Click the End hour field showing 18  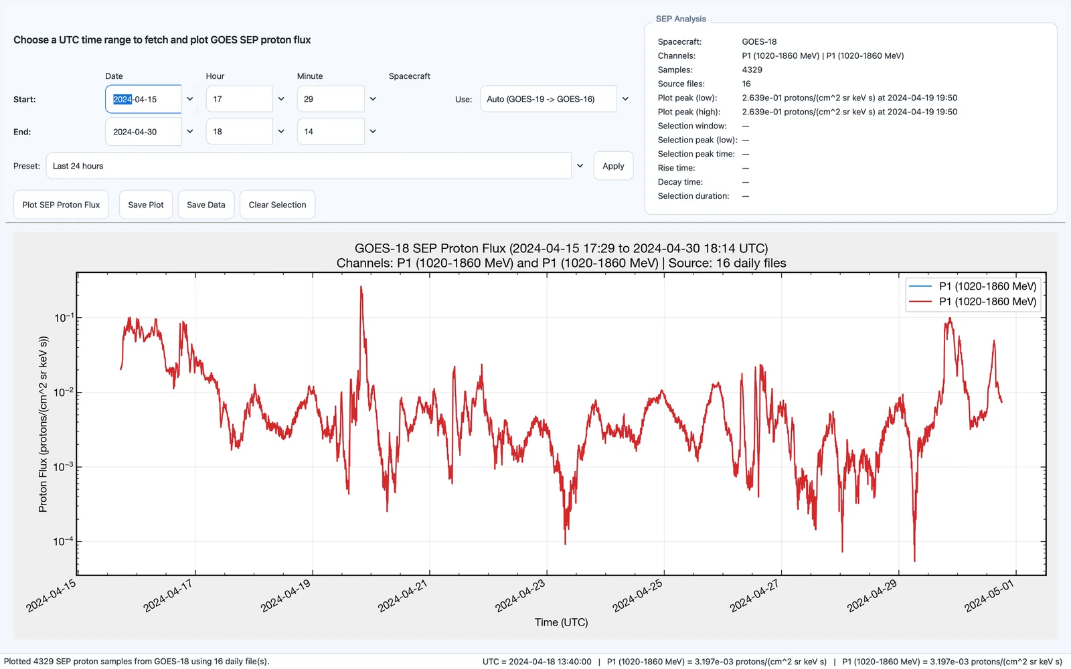click(x=239, y=132)
